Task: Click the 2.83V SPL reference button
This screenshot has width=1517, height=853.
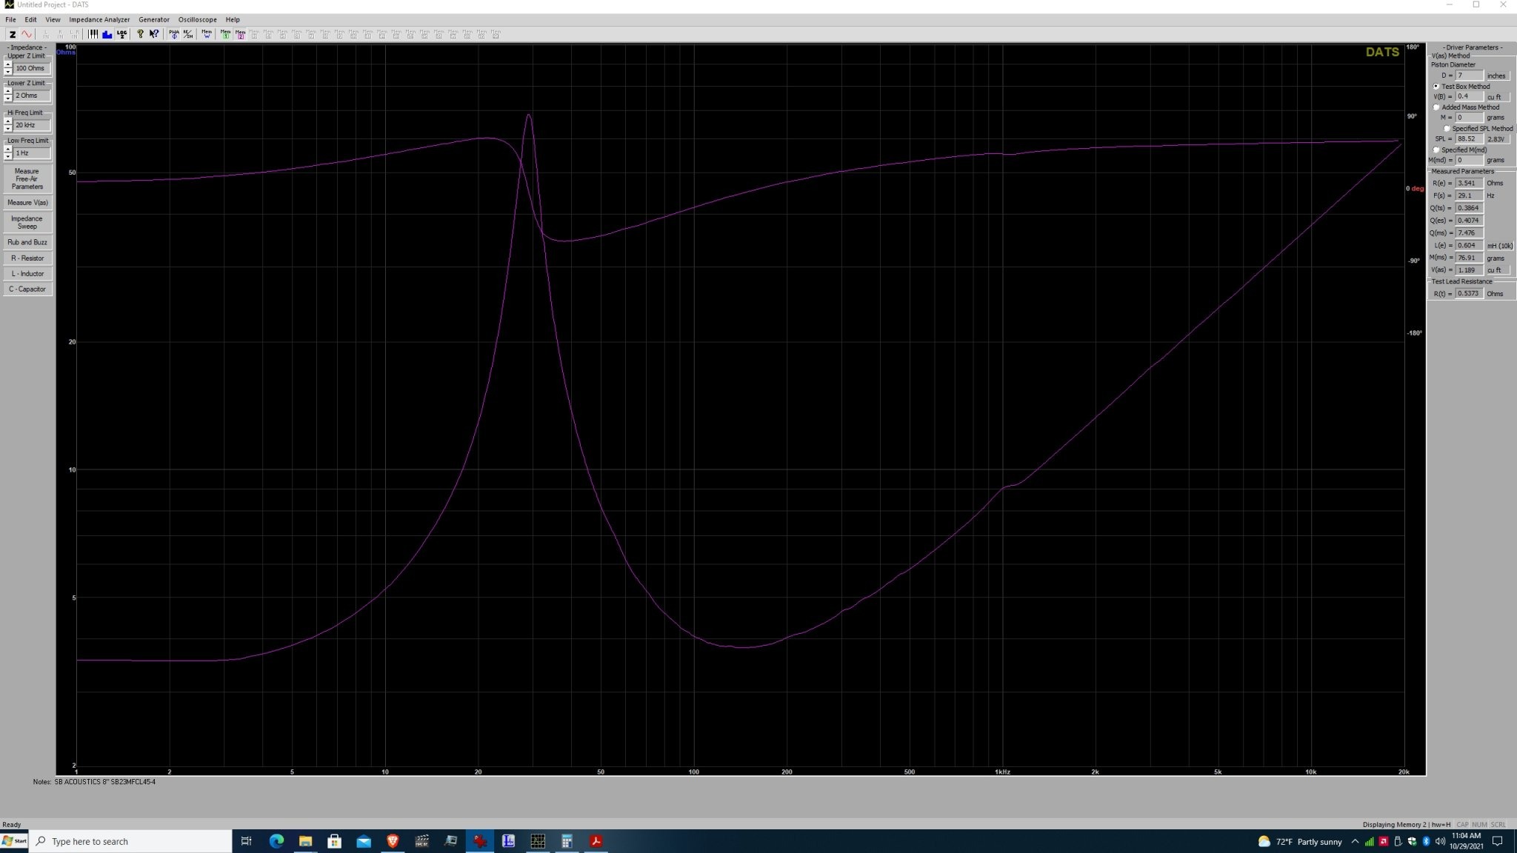Action: (x=1498, y=139)
